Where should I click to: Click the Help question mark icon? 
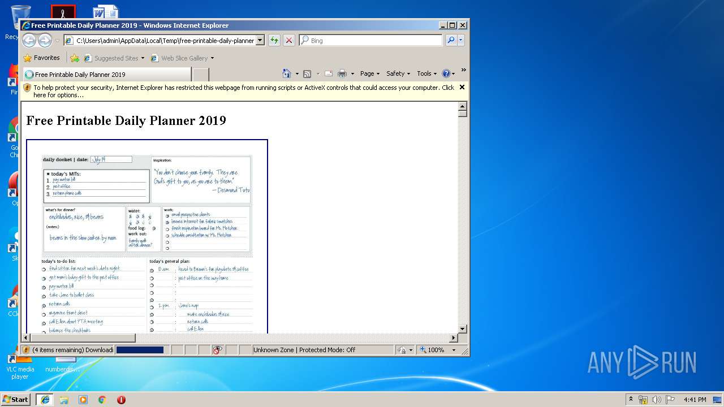tap(446, 73)
